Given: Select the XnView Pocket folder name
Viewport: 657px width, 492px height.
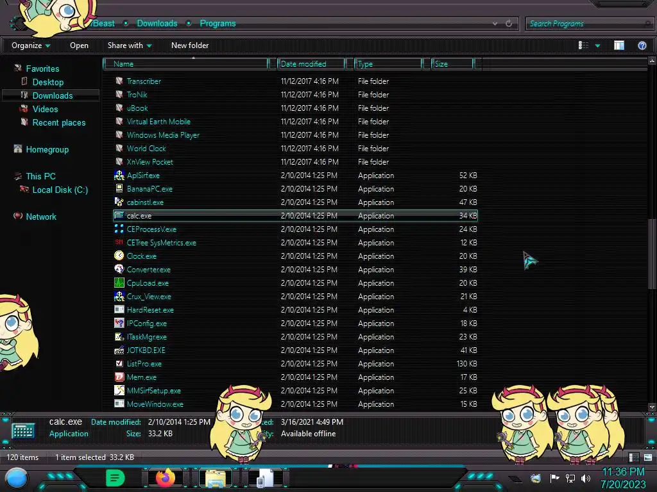Looking at the screenshot, I should (149, 161).
